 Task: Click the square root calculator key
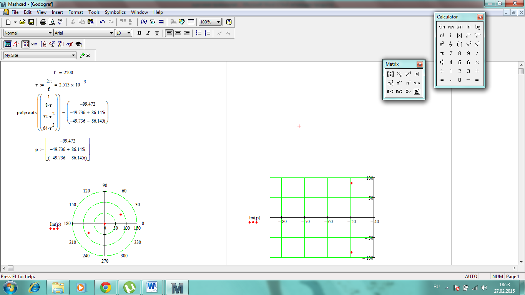coord(469,36)
